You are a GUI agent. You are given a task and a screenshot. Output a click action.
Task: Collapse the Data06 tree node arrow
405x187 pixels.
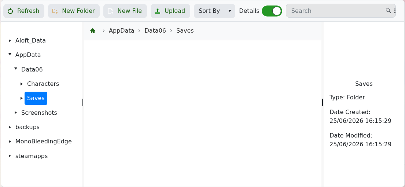[16, 69]
